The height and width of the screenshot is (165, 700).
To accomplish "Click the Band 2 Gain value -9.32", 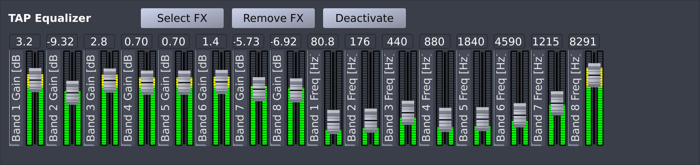I will pos(62,42).
